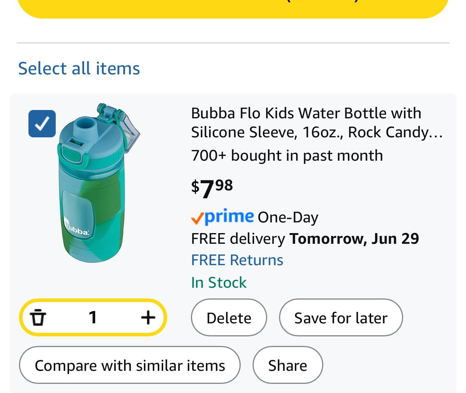Click the green In Stock text
The width and height of the screenshot is (466, 393).
click(219, 283)
